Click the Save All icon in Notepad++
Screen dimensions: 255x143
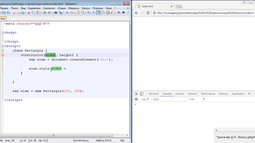[8, 13]
